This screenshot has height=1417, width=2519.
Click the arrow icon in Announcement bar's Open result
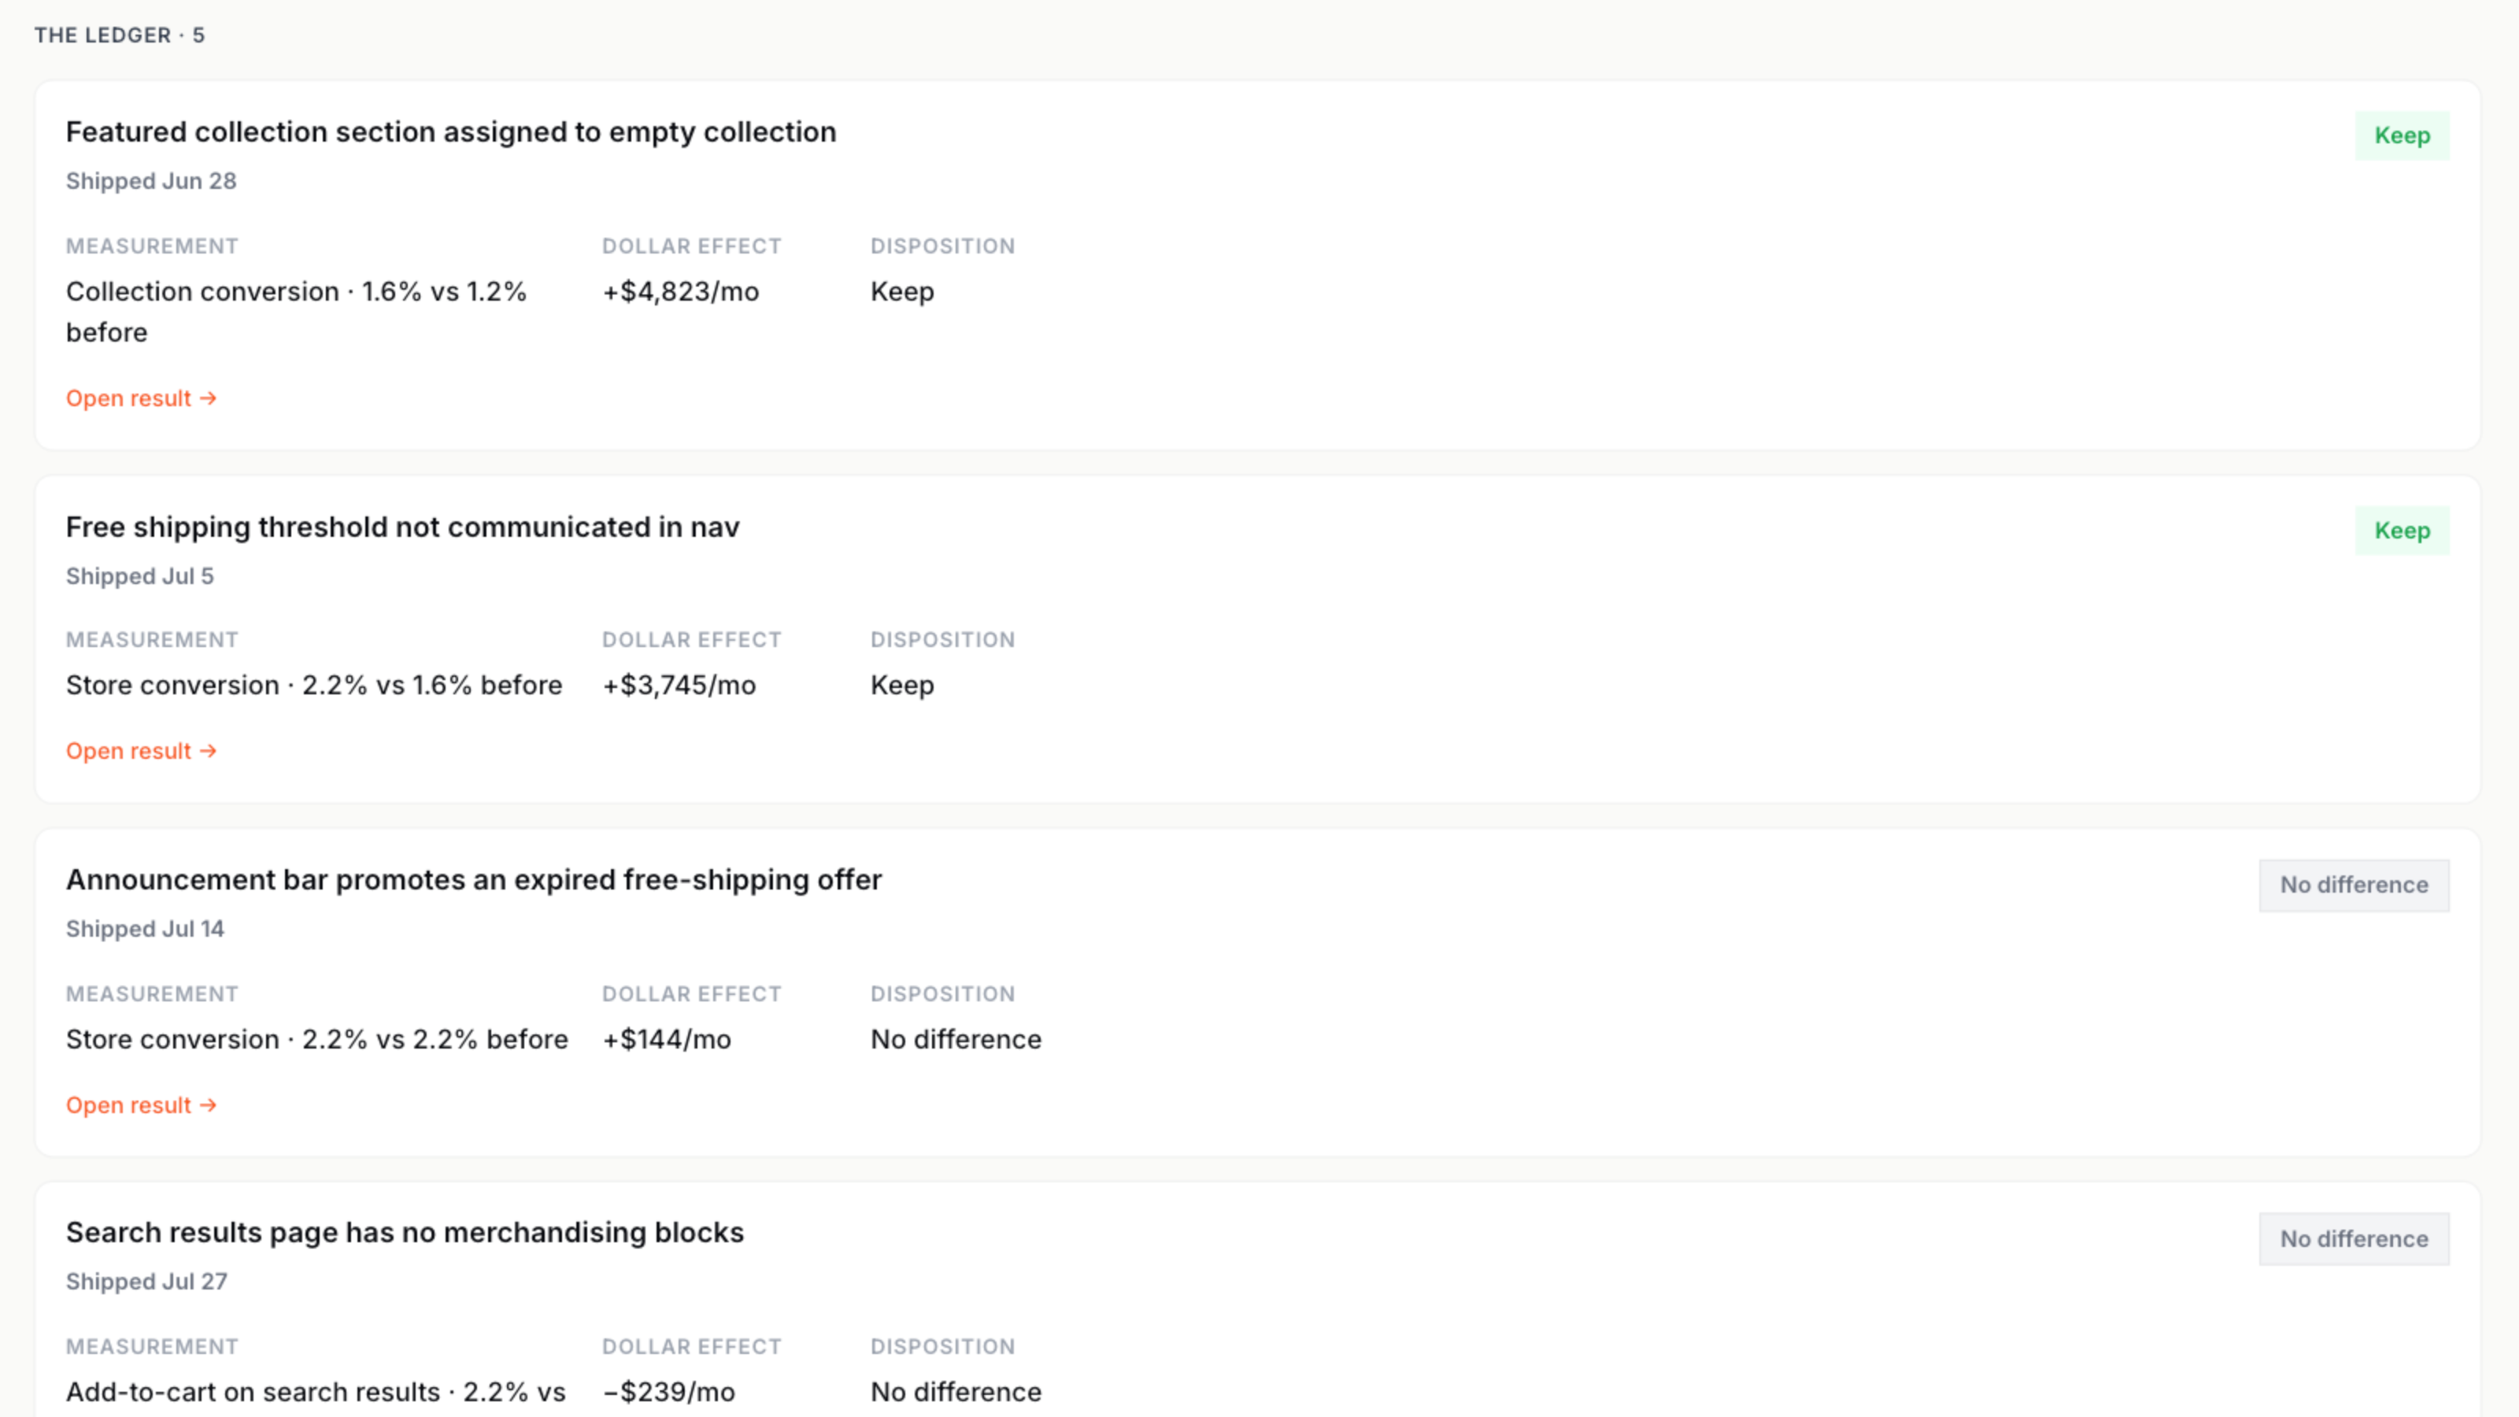click(x=209, y=1105)
